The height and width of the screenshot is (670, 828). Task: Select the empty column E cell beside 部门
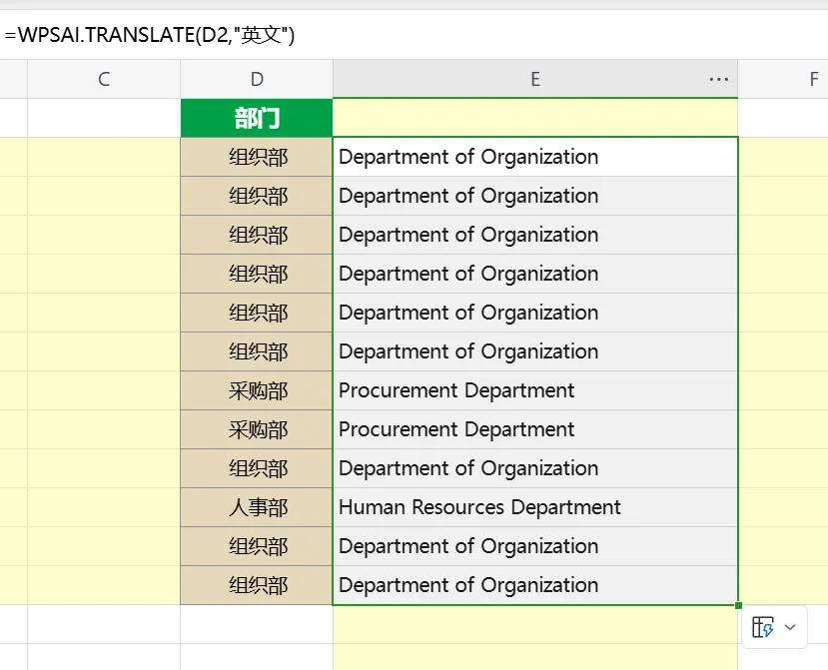535,119
